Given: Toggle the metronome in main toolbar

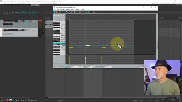Looking at the screenshot, I should [x=18, y=12].
